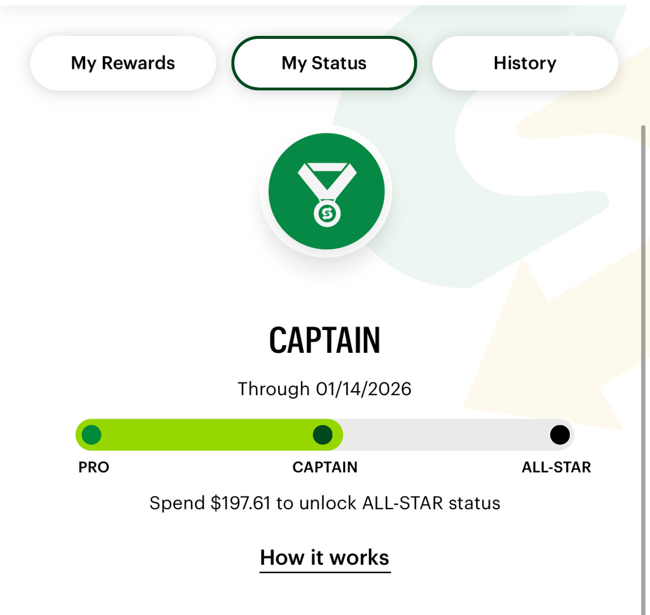650x615 pixels.
Task: Tap the CAPTAIN label below the progress bar
Action: 325,467
